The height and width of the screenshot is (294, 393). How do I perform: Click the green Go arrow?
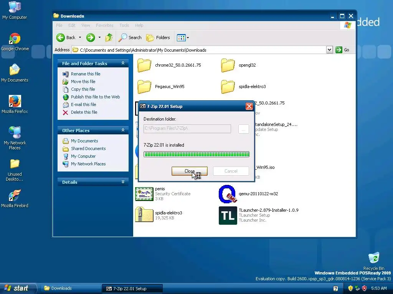tap(339, 50)
